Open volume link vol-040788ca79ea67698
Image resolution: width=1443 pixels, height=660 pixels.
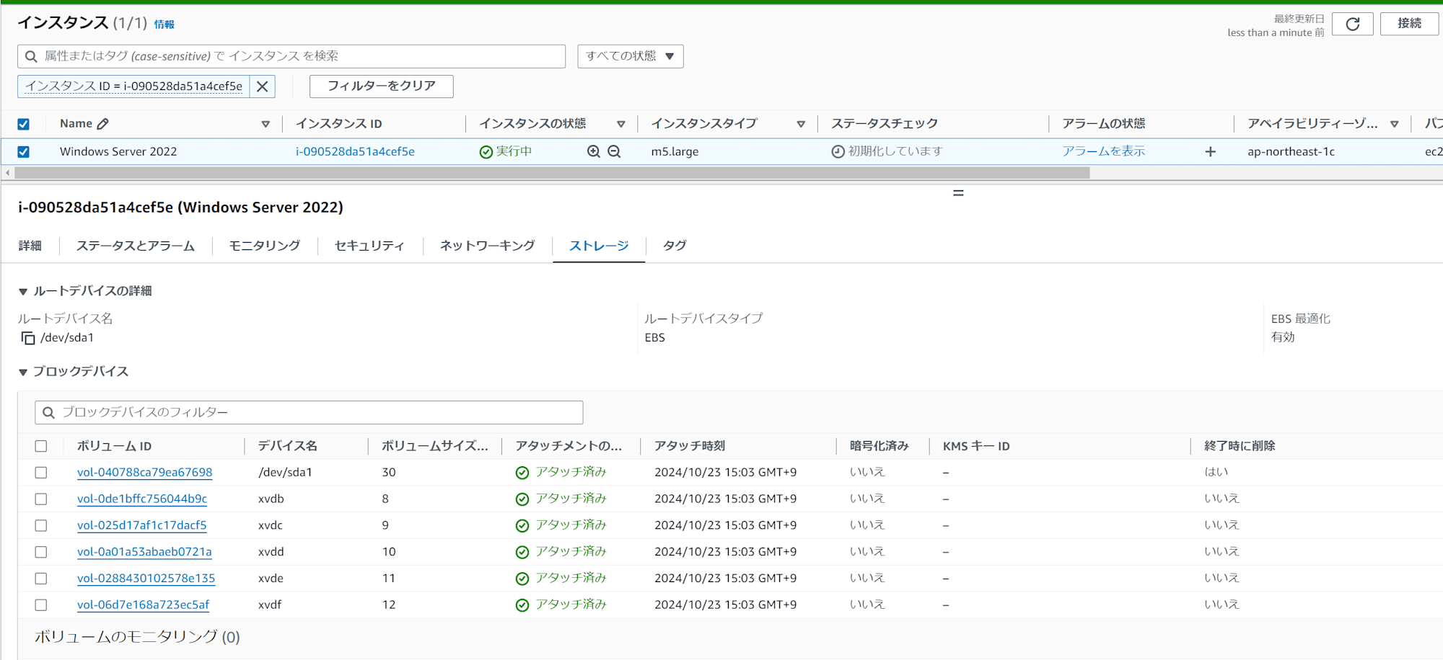pos(145,473)
